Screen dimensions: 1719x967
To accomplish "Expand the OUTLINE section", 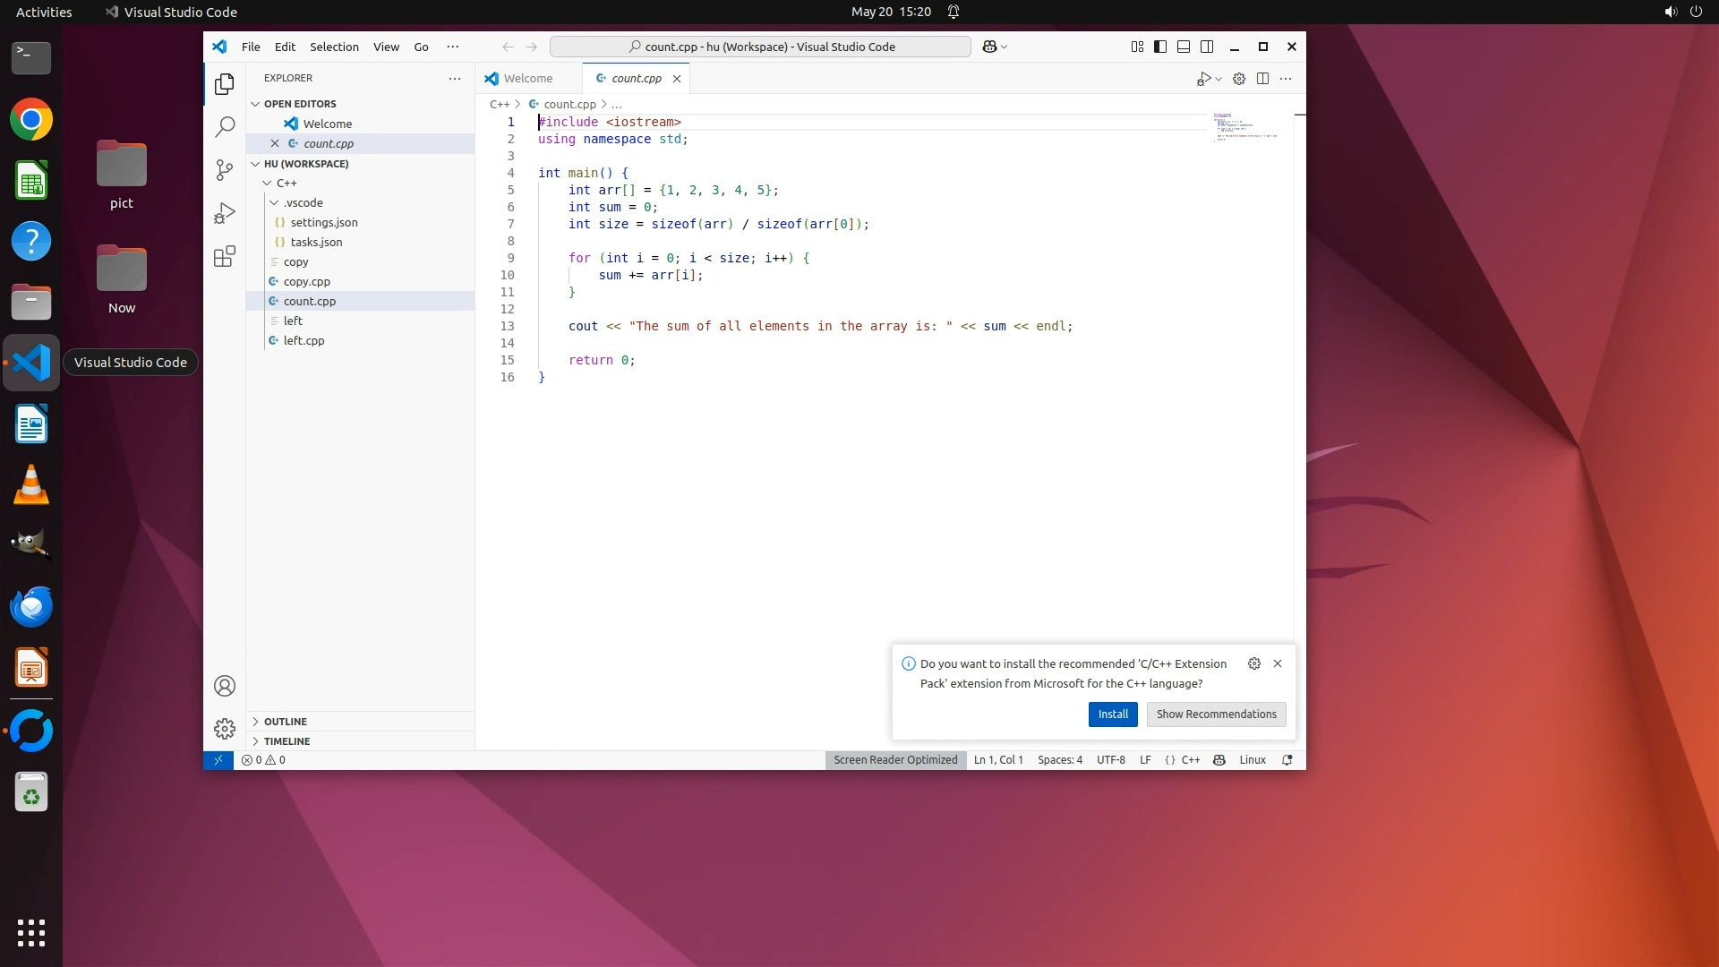I will (x=286, y=722).
